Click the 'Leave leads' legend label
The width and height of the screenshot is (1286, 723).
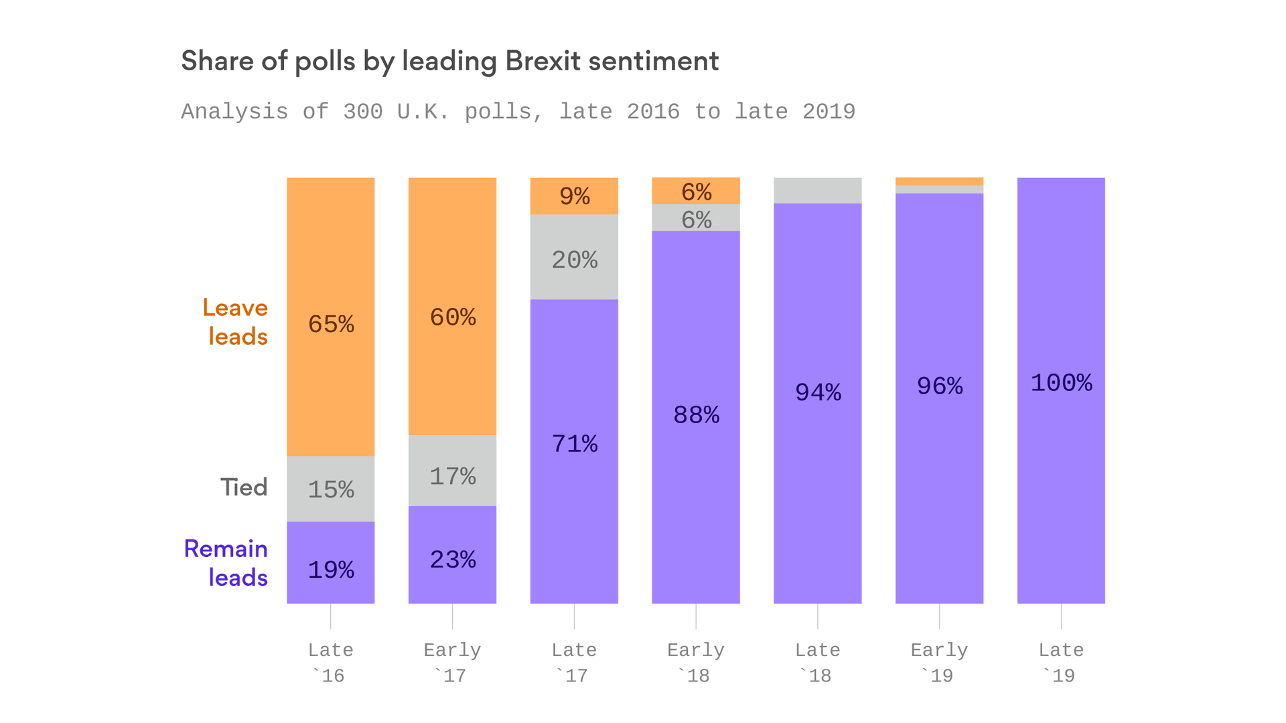point(236,322)
